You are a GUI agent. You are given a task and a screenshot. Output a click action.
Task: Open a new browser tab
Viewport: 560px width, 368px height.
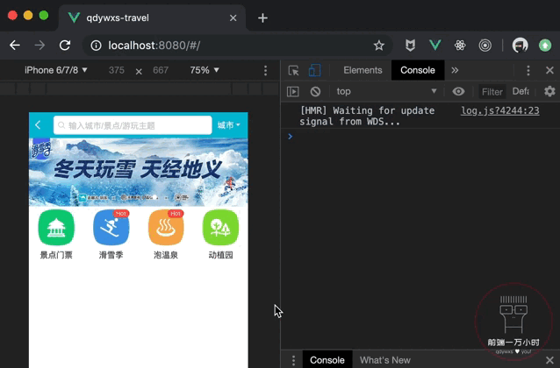click(x=262, y=18)
